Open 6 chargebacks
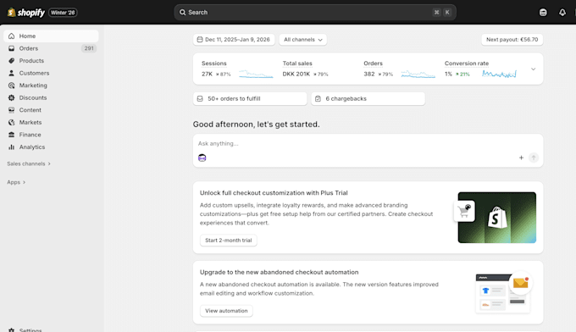This screenshot has height=332, width=576. (368, 99)
